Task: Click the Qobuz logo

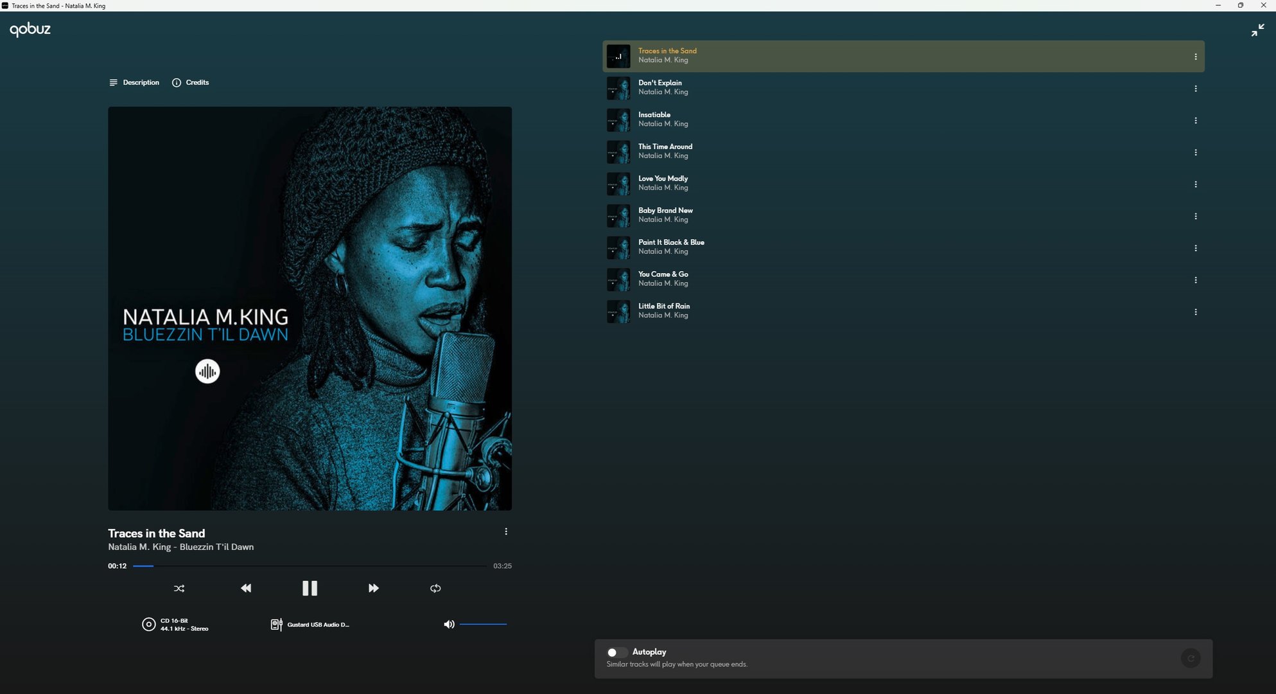Action: click(30, 30)
